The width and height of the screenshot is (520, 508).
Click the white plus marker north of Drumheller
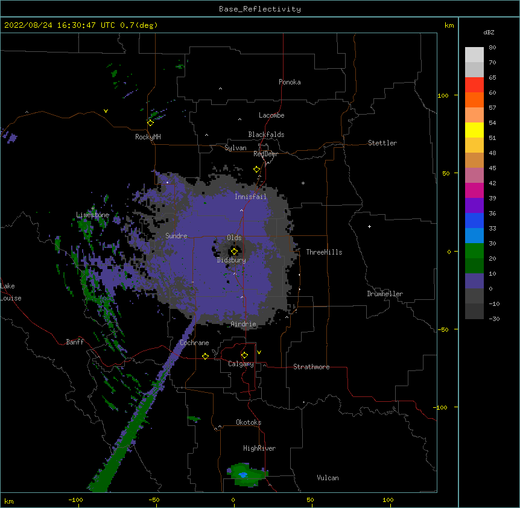click(x=369, y=226)
